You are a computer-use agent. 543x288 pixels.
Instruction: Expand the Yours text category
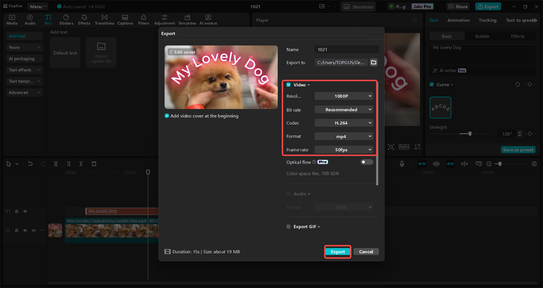pos(24,47)
